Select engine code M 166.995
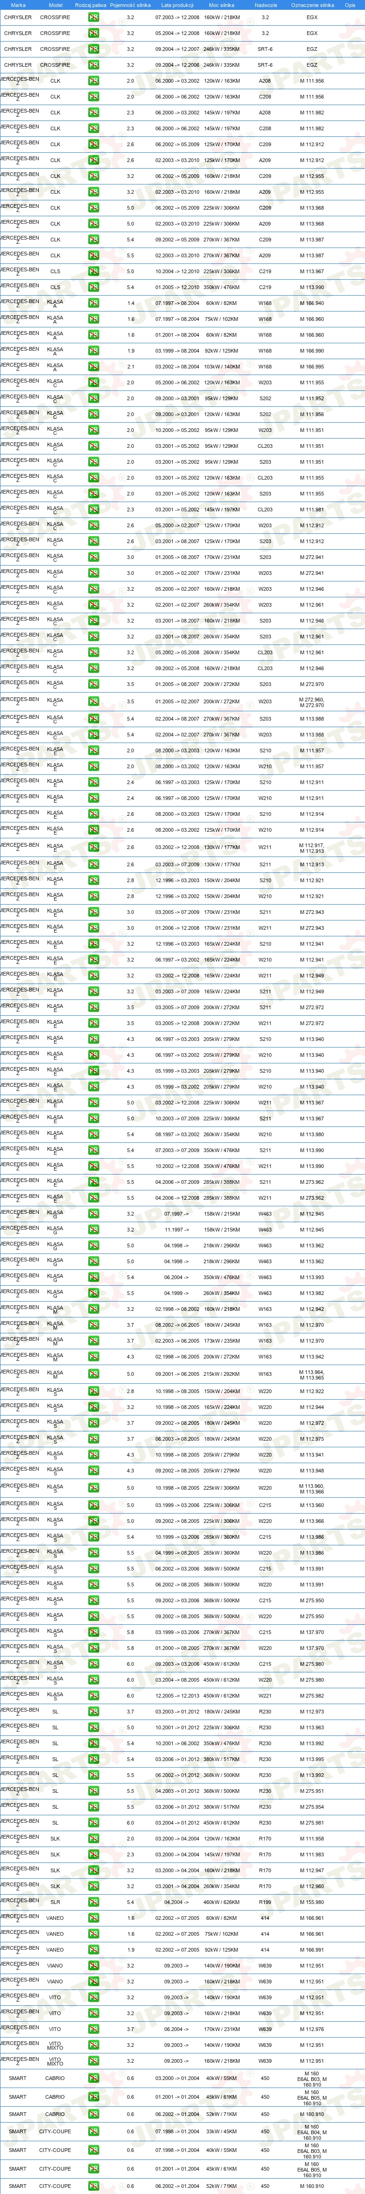The image size is (365, 2194). pyautogui.click(x=312, y=367)
